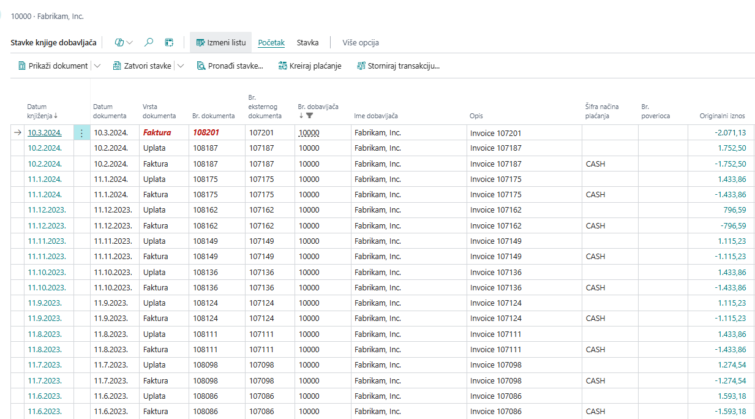Open the Stavka tab
Image resolution: width=755 pixels, height=419 pixels.
pos(307,42)
